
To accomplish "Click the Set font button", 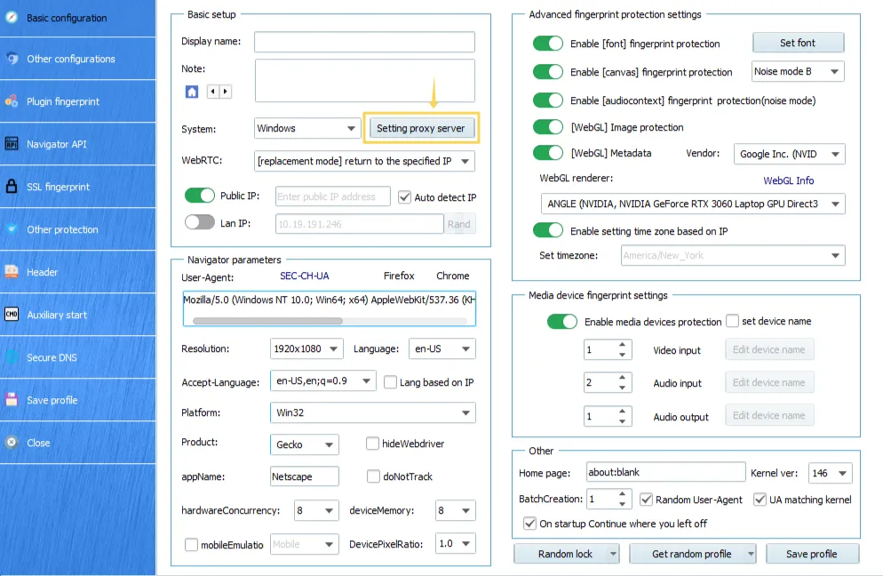I will pos(798,43).
